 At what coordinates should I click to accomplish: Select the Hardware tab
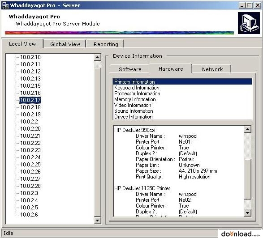(171, 68)
